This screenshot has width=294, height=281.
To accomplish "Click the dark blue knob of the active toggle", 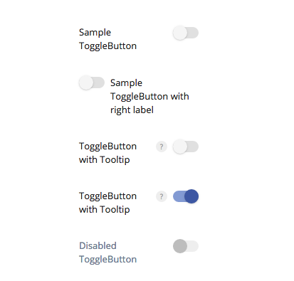I will tap(191, 196).
